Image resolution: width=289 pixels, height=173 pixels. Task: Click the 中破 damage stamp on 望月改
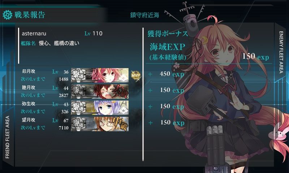pyautogui.click(x=120, y=124)
